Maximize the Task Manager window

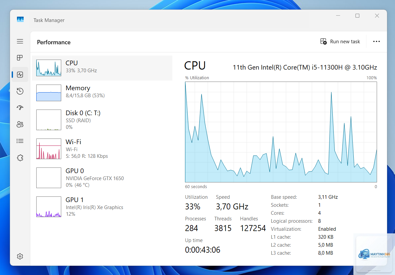357,16
